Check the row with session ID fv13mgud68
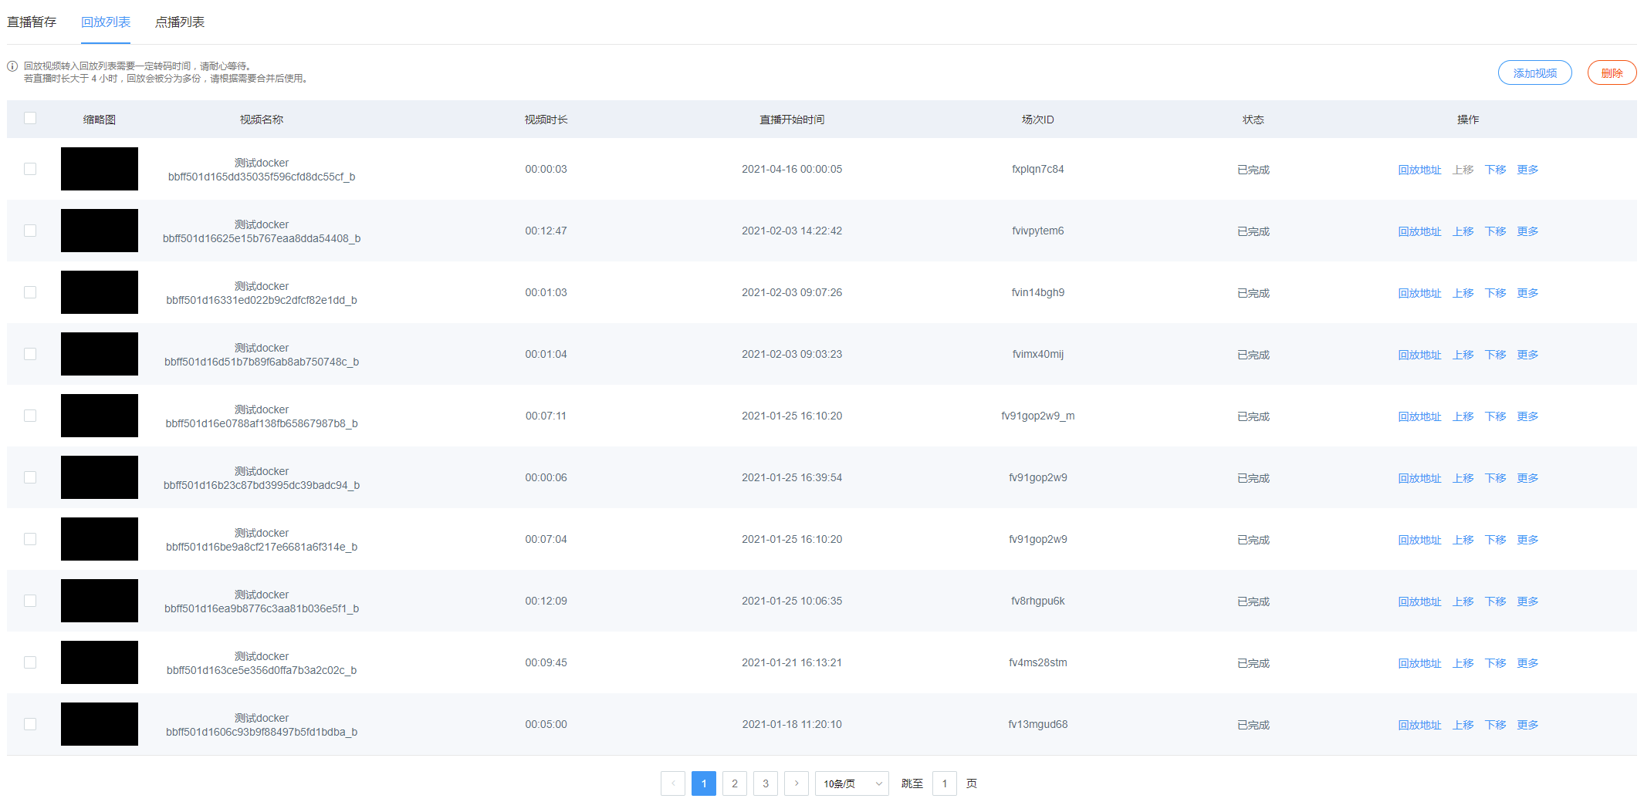Image resolution: width=1644 pixels, height=812 pixels. (x=30, y=724)
